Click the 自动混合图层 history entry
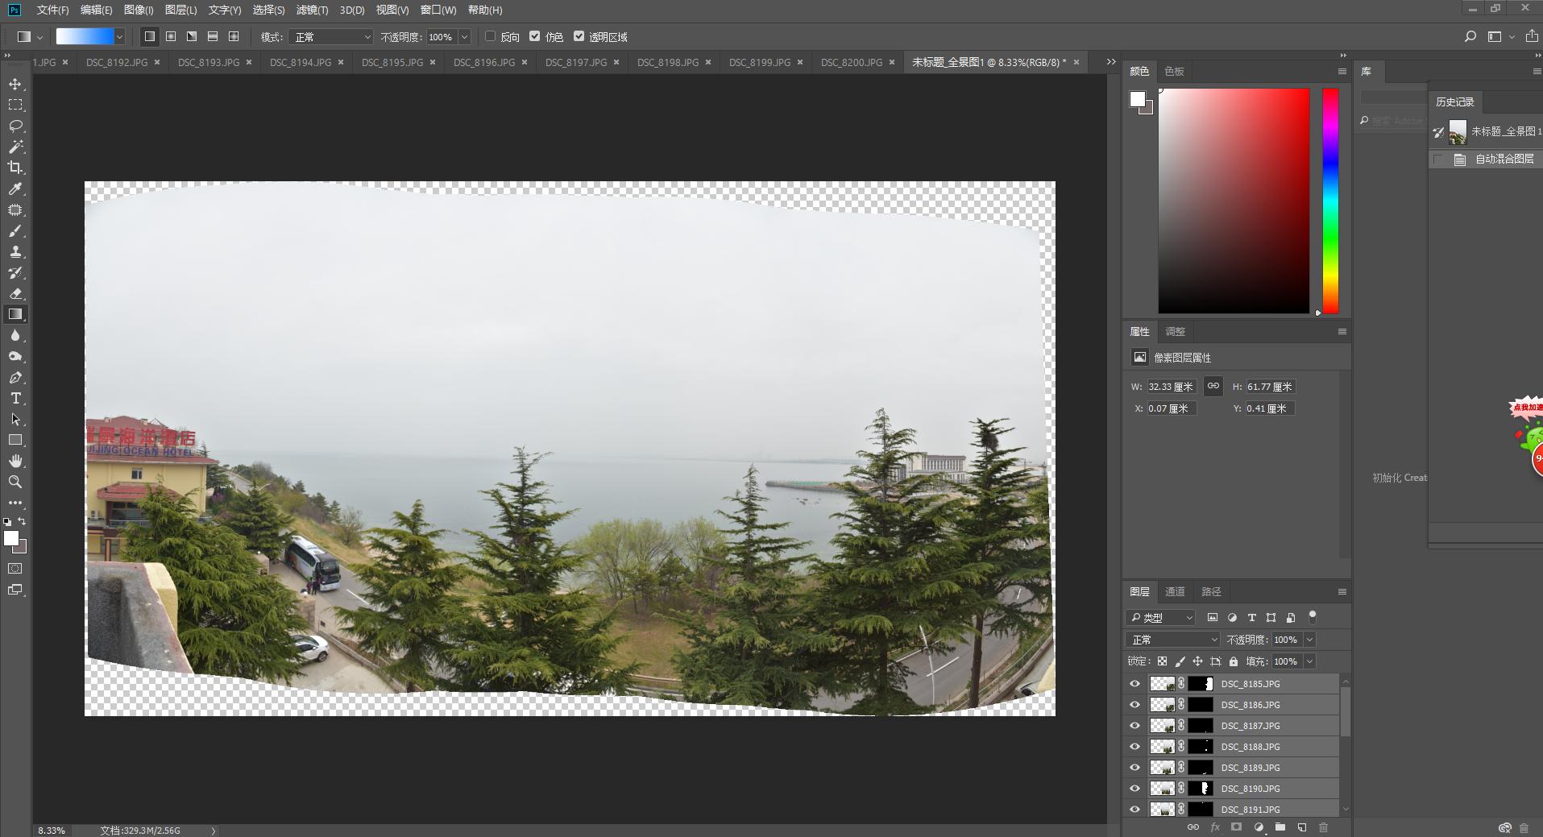Screen dimensions: 1543x837 click(x=1504, y=160)
